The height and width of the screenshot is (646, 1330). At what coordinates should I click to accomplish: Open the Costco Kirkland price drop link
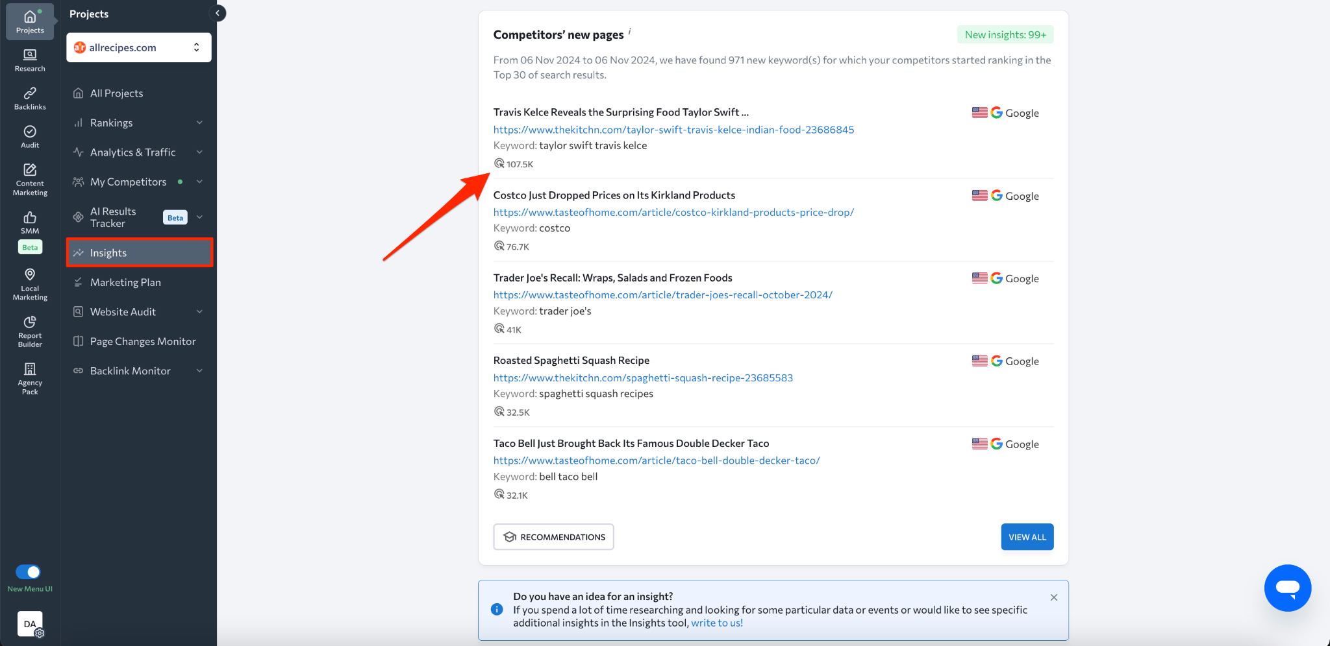tap(673, 212)
